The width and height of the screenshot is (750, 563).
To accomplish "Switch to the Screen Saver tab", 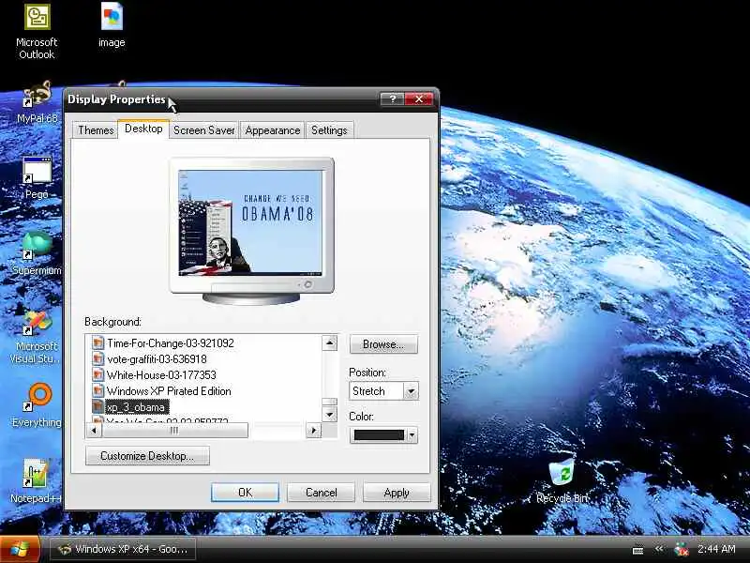I will click(x=203, y=130).
